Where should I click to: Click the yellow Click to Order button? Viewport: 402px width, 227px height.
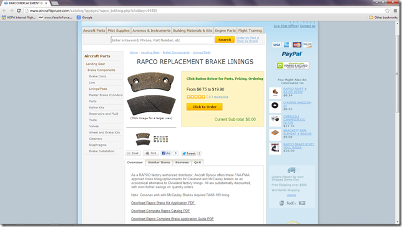204,107
